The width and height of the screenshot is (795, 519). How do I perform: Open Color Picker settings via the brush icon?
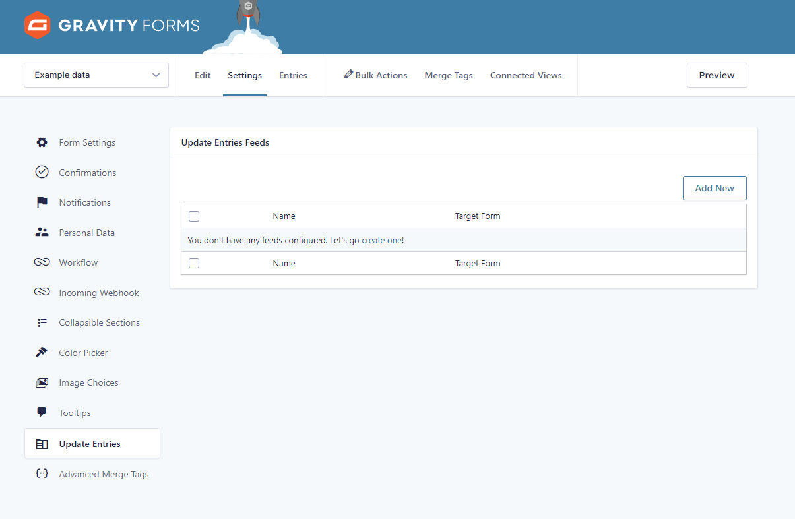click(42, 352)
